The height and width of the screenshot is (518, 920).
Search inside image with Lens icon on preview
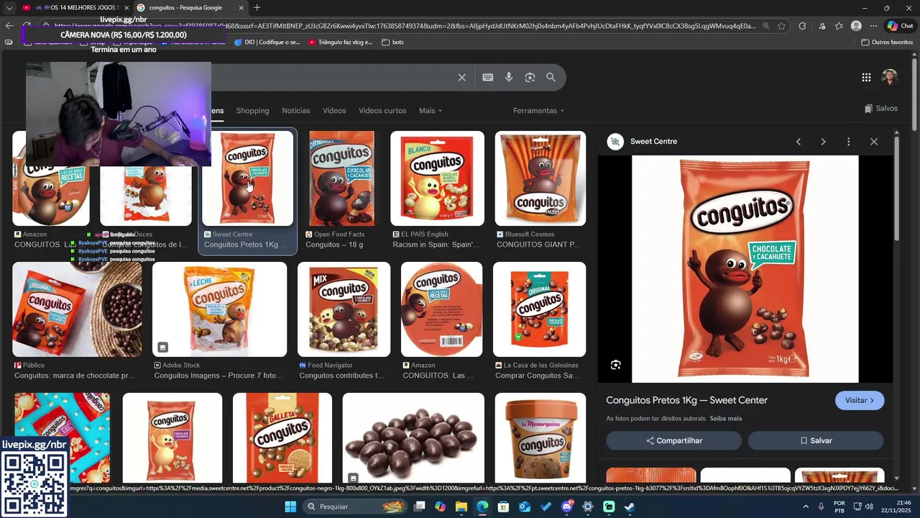click(x=616, y=365)
